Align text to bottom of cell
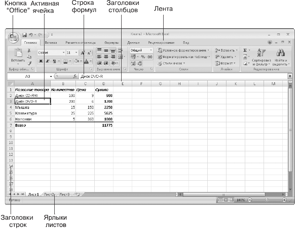295x229 pixels. click(113, 50)
